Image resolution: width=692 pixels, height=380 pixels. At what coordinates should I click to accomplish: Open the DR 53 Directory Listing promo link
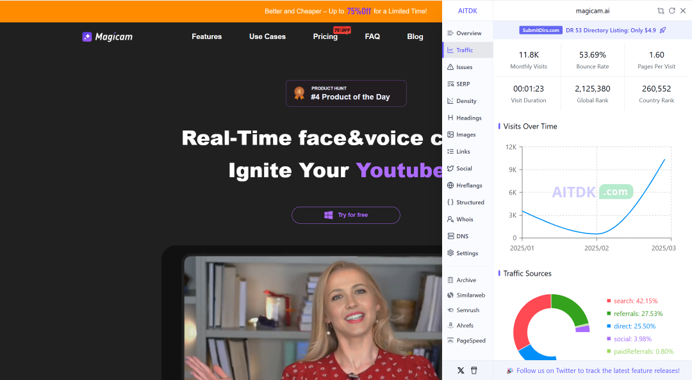coord(611,30)
